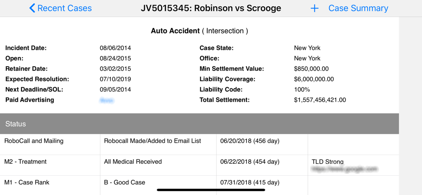
Task: Tap the plus add icon
Action: click(314, 8)
